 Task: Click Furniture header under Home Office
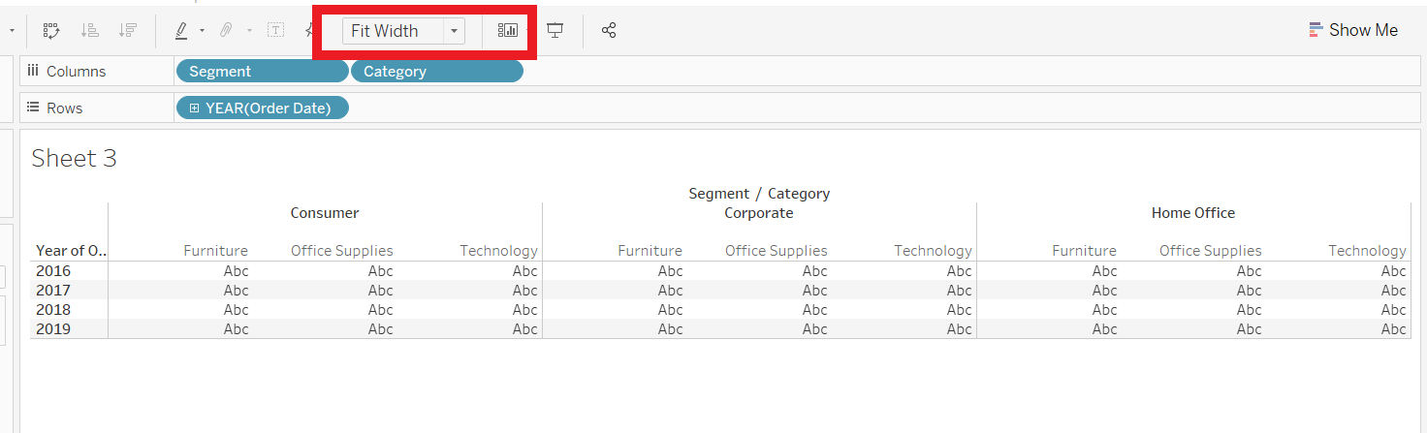1084,250
